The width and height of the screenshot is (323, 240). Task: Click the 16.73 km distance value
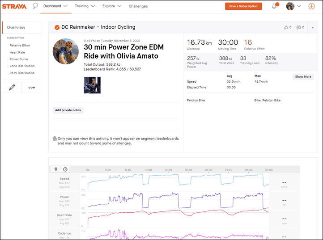click(200, 42)
